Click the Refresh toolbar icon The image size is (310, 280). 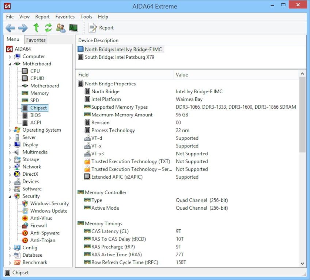[48, 28]
